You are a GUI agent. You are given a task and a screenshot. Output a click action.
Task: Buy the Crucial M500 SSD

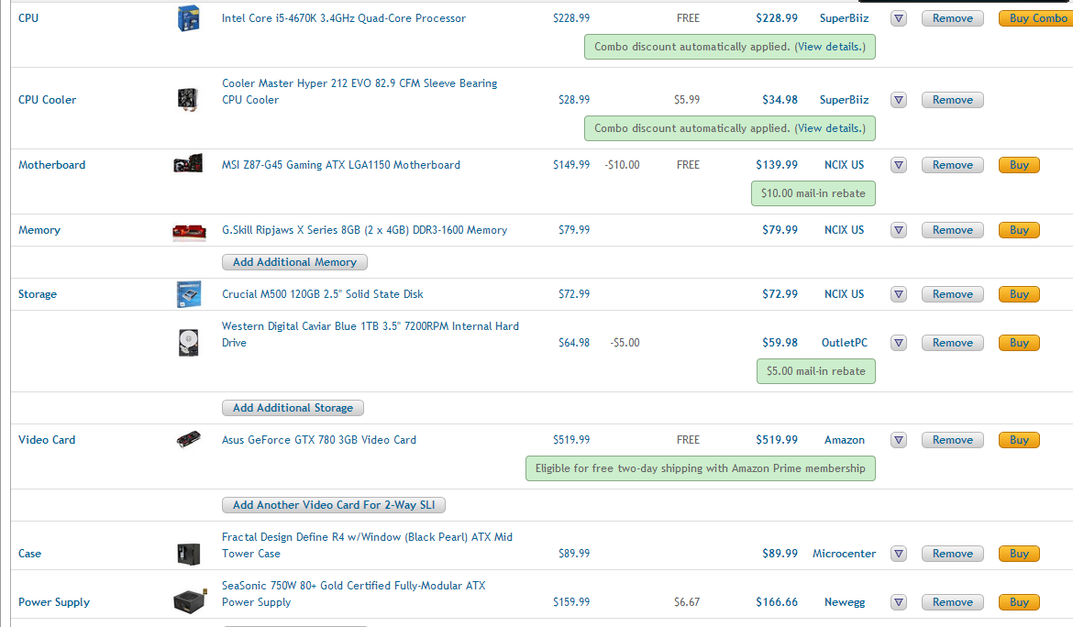pos(1019,294)
